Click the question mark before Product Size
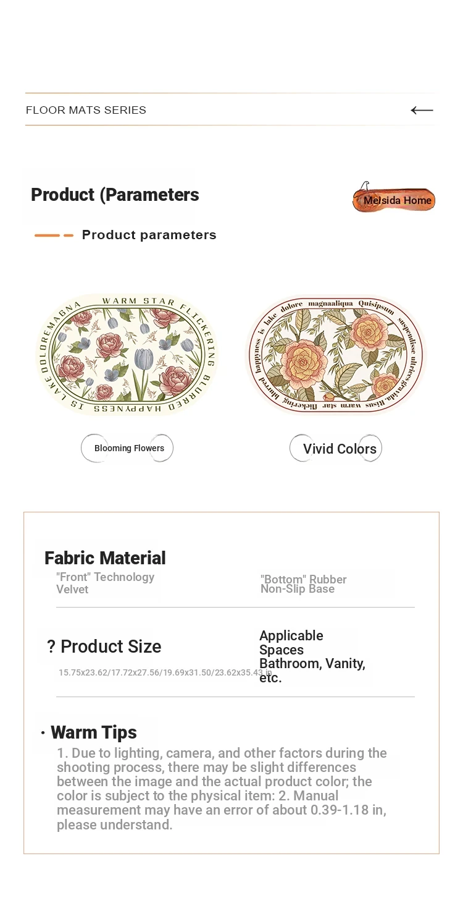The width and height of the screenshot is (463, 924). [51, 646]
